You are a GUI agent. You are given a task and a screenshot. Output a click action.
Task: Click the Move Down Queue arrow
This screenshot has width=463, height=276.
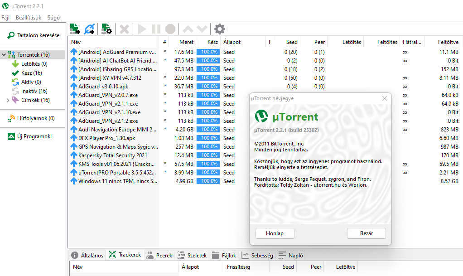(x=202, y=29)
